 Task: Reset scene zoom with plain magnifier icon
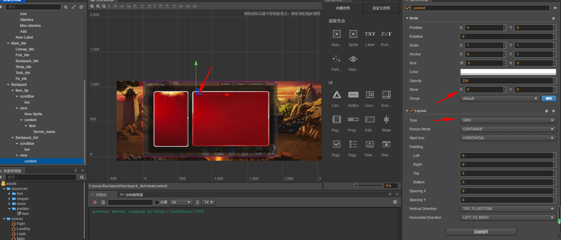coord(104,6)
